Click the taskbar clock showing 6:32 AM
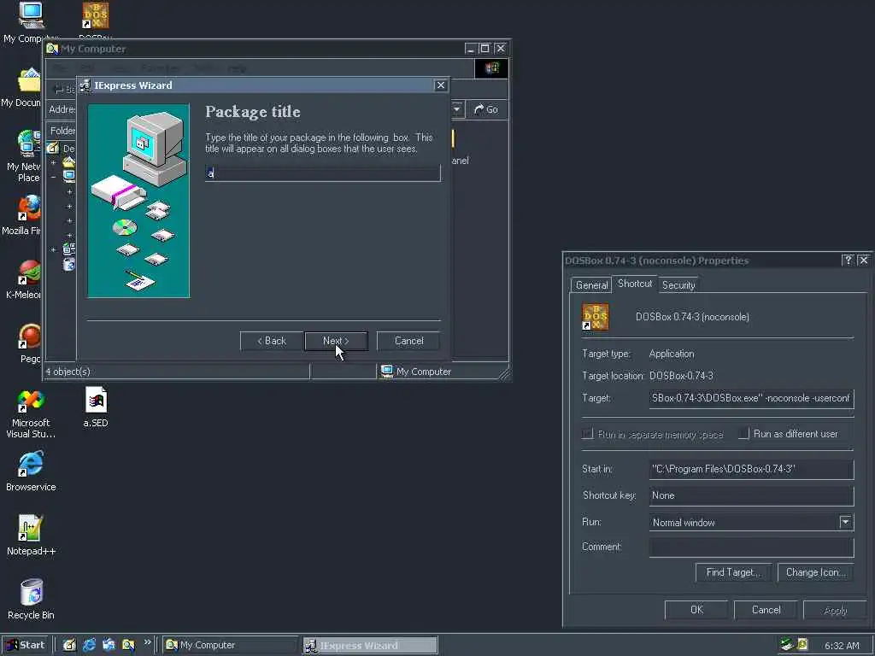 (x=842, y=646)
